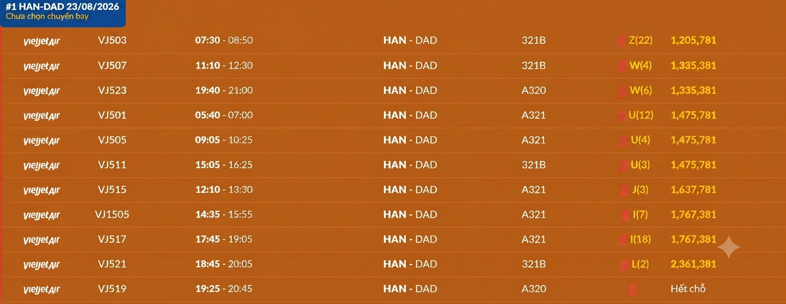
Task: Click the luggage icon on the VJ501 row
Action: click(x=622, y=115)
